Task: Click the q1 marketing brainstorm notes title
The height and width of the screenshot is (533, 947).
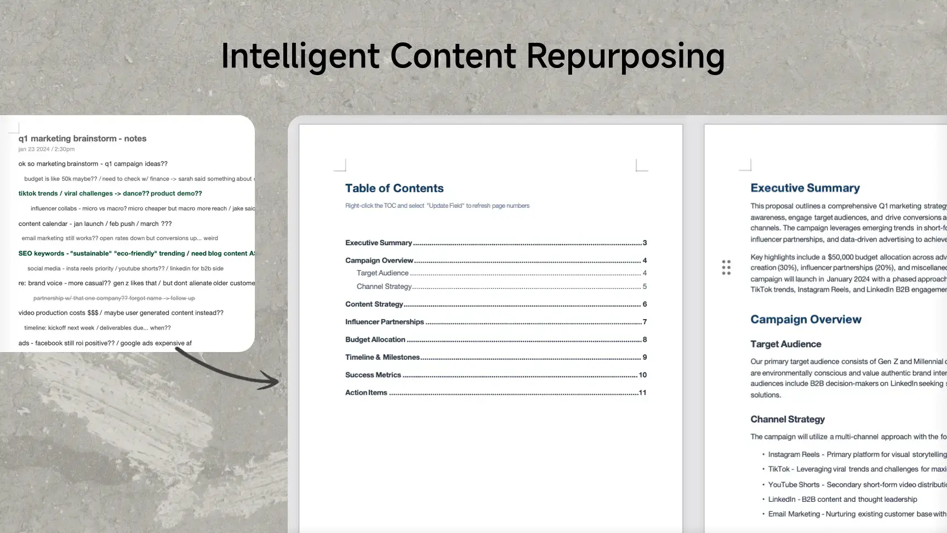Action: [x=82, y=138]
